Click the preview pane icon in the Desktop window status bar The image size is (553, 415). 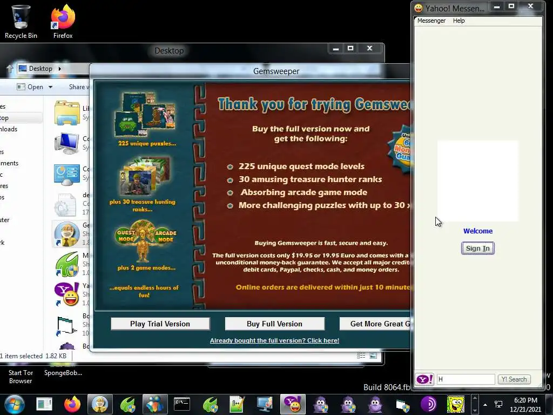pyautogui.click(x=373, y=356)
